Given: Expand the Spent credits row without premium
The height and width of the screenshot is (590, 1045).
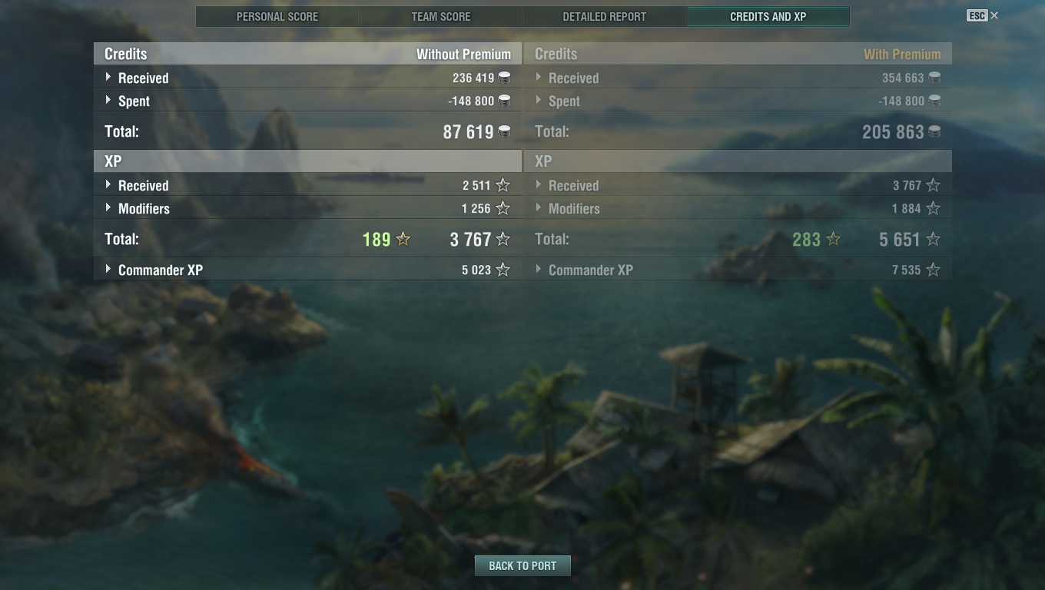Looking at the screenshot, I should (x=307, y=101).
